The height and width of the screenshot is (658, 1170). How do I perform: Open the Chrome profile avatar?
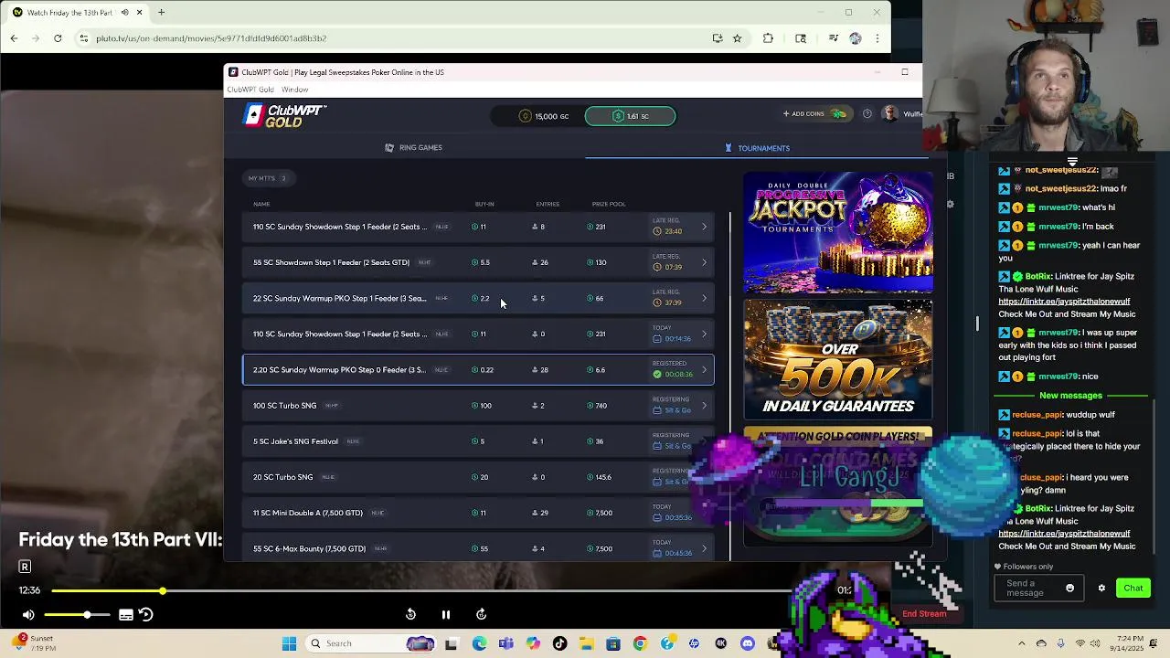[x=856, y=38]
